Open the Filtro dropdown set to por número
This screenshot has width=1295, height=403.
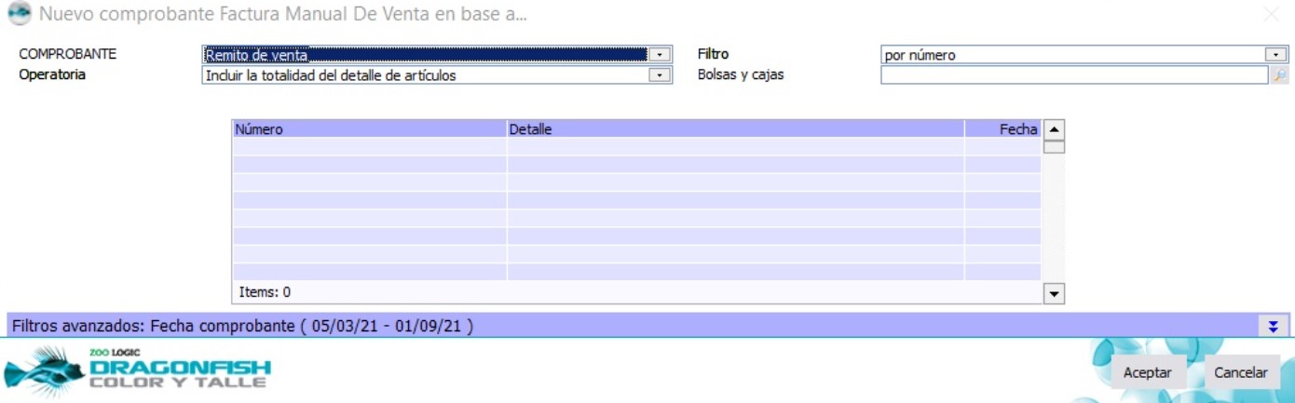click(1275, 55)
